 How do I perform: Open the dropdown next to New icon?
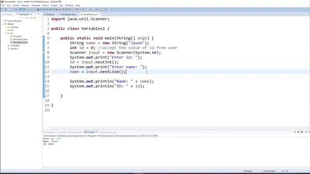pos(6,9)
